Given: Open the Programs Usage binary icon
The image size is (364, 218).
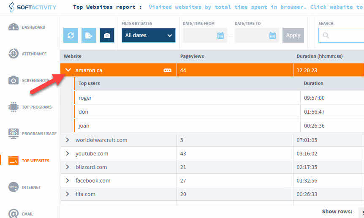Looking at the screenshot, I should tap(13, 134).
